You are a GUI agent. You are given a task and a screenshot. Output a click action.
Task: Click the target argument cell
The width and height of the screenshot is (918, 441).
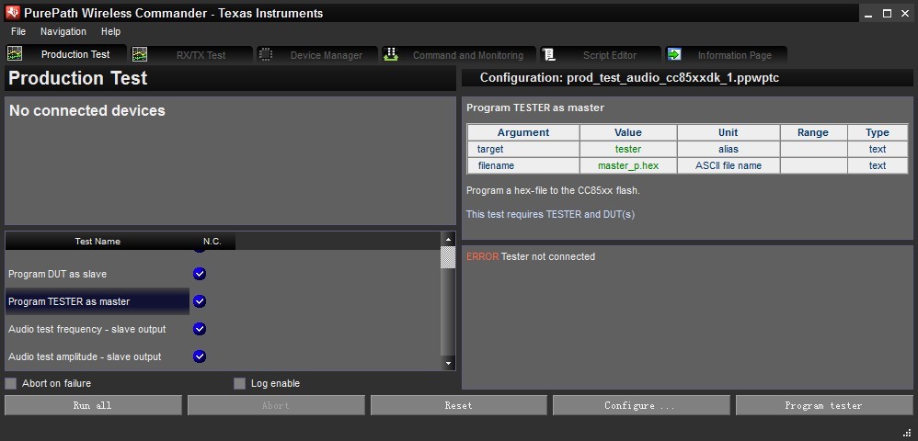[x=523, y=149]
